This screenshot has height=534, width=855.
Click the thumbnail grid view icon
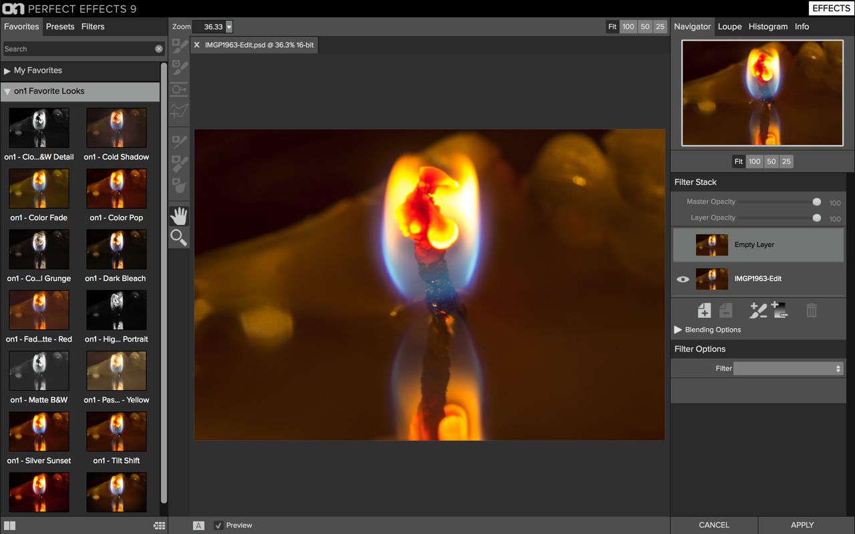(x=159, y=525)
